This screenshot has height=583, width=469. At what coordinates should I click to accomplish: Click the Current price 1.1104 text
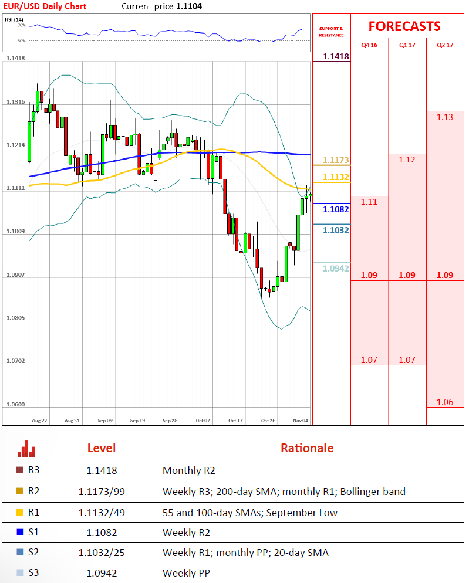(x=162, y=6)
